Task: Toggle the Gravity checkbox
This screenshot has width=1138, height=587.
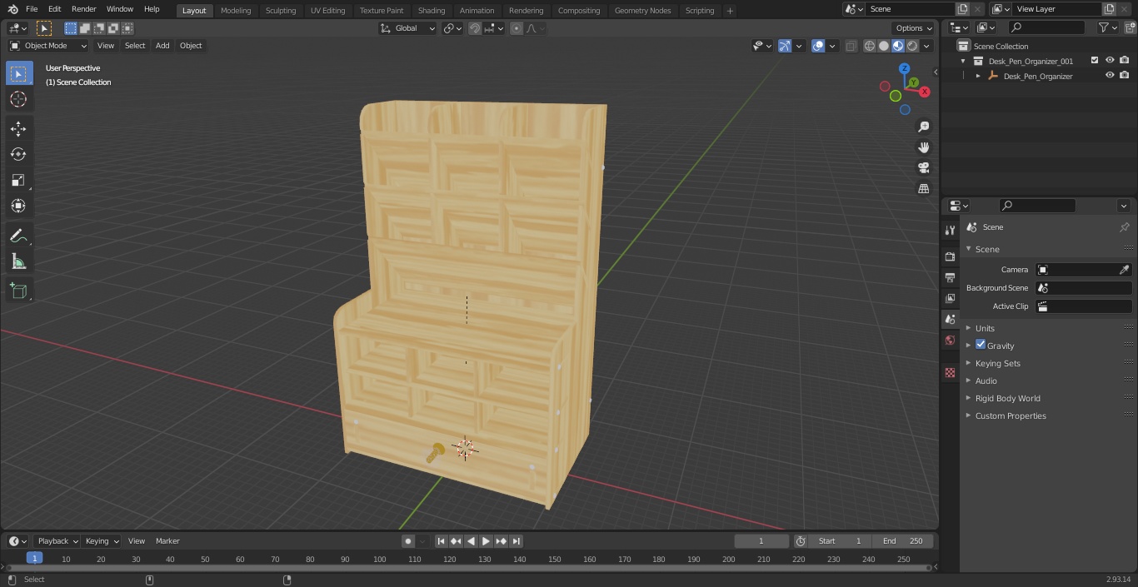Action: click(981, 345)
